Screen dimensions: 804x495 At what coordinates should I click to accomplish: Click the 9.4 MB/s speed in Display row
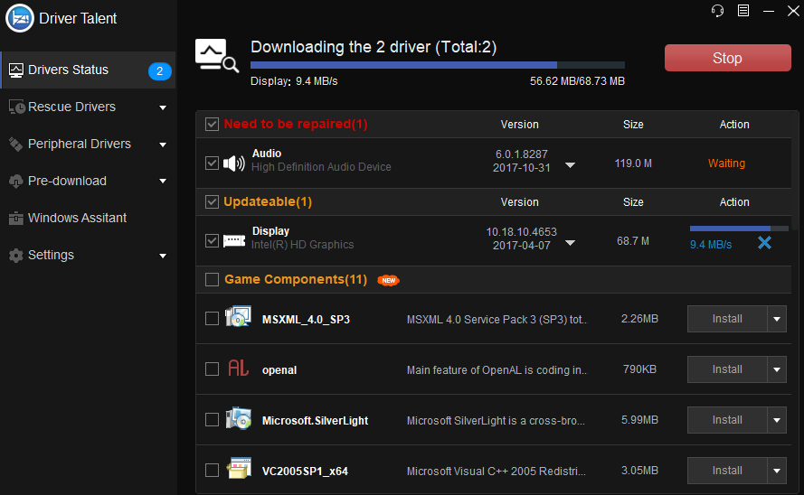pos(711,245)
